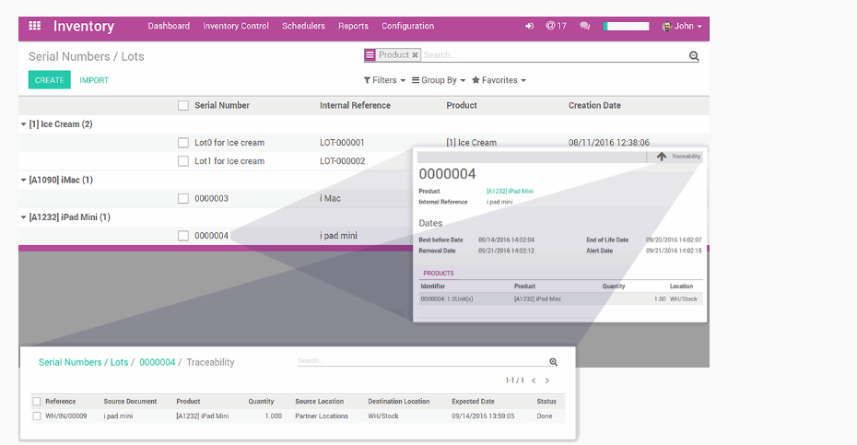The image size is (857, 445).
Task: Collapse the [1] Ice Cream group
Action: click(24, 124)
